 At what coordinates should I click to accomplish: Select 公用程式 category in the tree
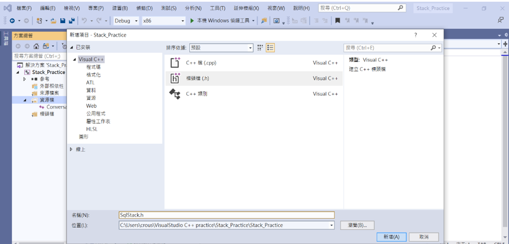pos(96,114)
